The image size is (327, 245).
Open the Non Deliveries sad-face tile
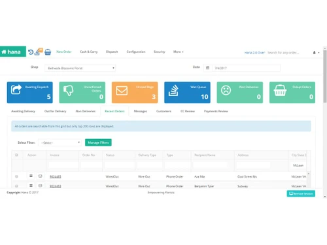pos(240,92)
